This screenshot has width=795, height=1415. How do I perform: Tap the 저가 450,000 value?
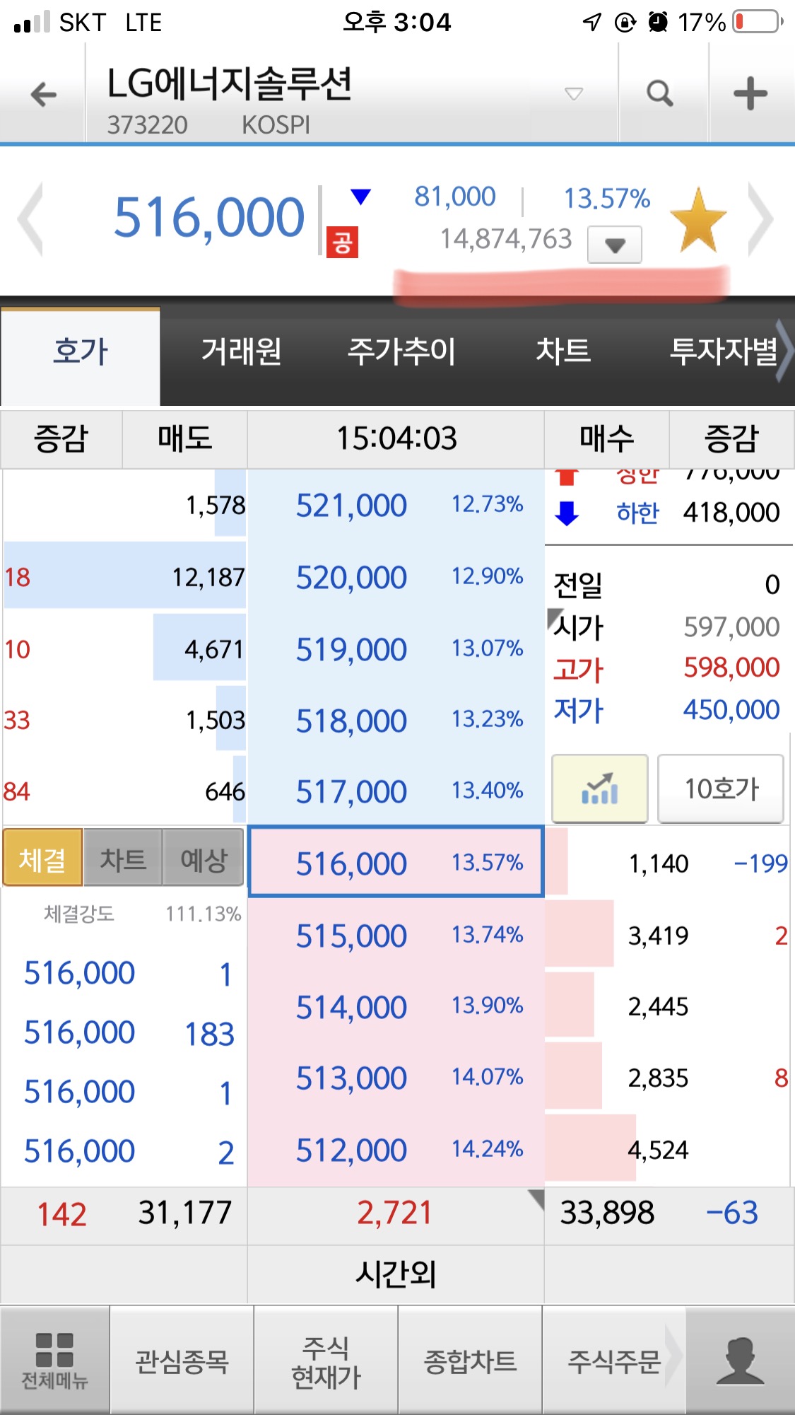[x=731, y=709]
